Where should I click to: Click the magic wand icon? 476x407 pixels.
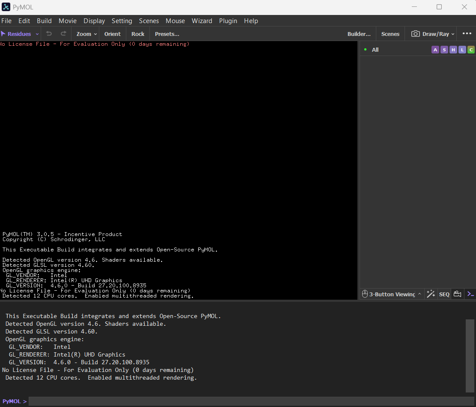431,294
